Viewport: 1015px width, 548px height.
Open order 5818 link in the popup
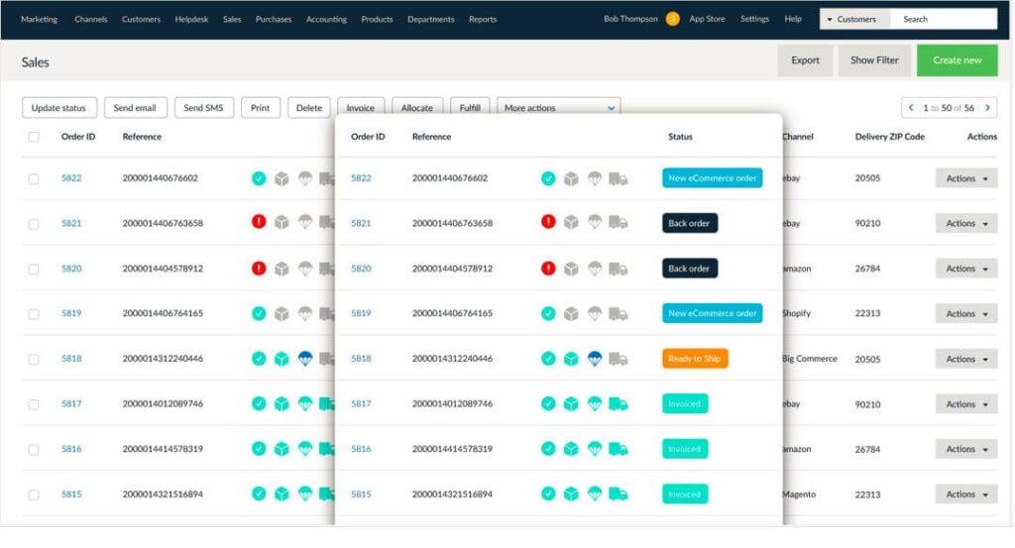tap(361, 359)
